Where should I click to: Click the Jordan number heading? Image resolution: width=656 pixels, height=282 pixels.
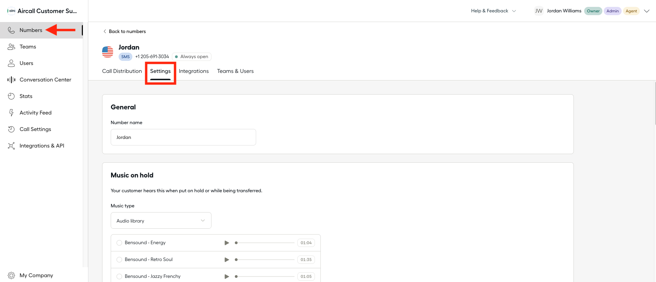[129, 47]
